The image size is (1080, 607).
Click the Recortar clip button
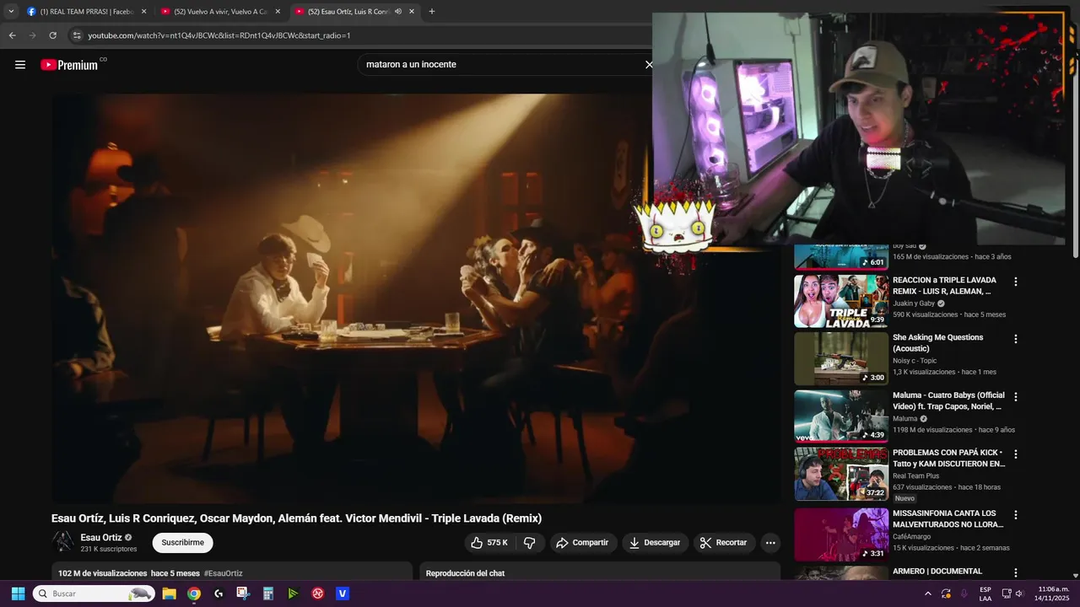[725, 543]
